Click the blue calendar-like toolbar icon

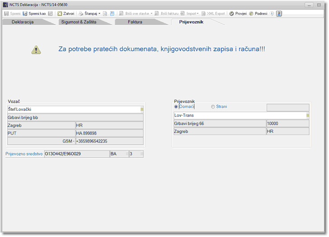[x=112, y=14]
